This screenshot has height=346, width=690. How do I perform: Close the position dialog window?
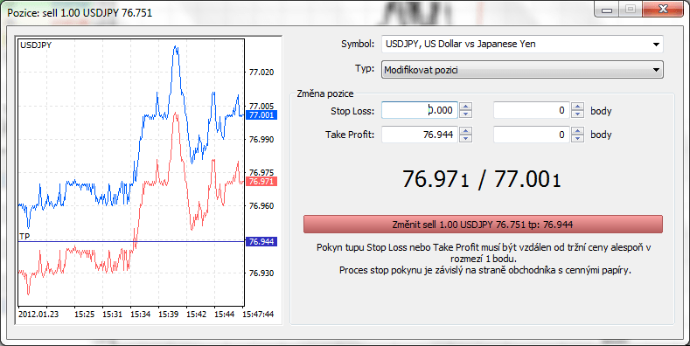(x=664, y=10)
